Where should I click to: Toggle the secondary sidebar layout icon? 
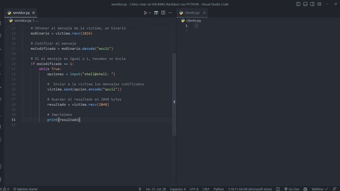(x=312, y=4)
